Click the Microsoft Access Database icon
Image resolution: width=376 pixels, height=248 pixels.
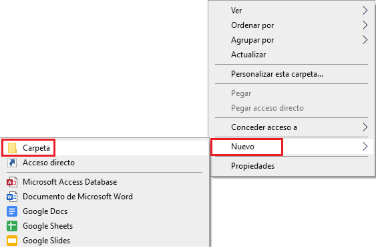click(x=12, y=182)
